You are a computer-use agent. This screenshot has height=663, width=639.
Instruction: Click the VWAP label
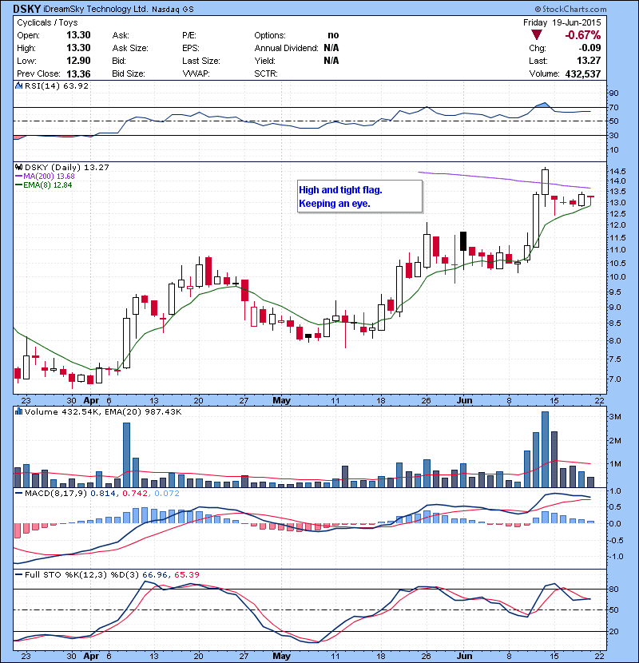click(x=196, y=73)
